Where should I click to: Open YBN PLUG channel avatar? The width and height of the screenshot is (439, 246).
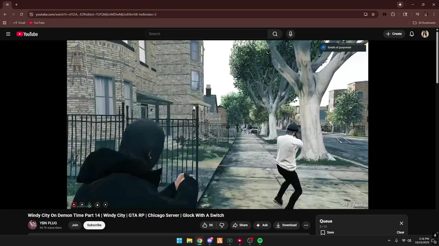click(x=32, y=225)
